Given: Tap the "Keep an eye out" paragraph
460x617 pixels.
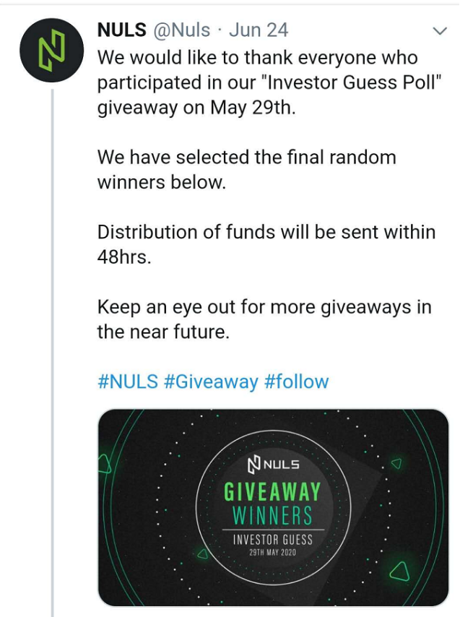Looking at the screenshot, I should (264, 319).
